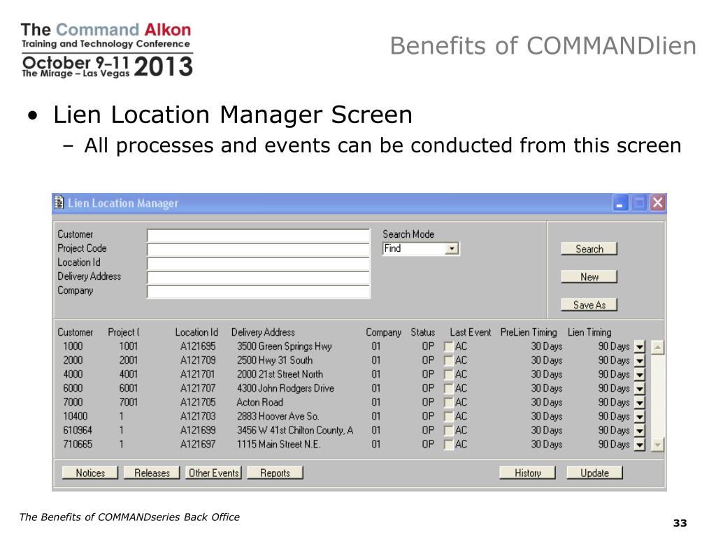Screen dimensions: 716x537
Task: Open Lien Timing dropdown for customer 1000
Action: pos(640,347)
